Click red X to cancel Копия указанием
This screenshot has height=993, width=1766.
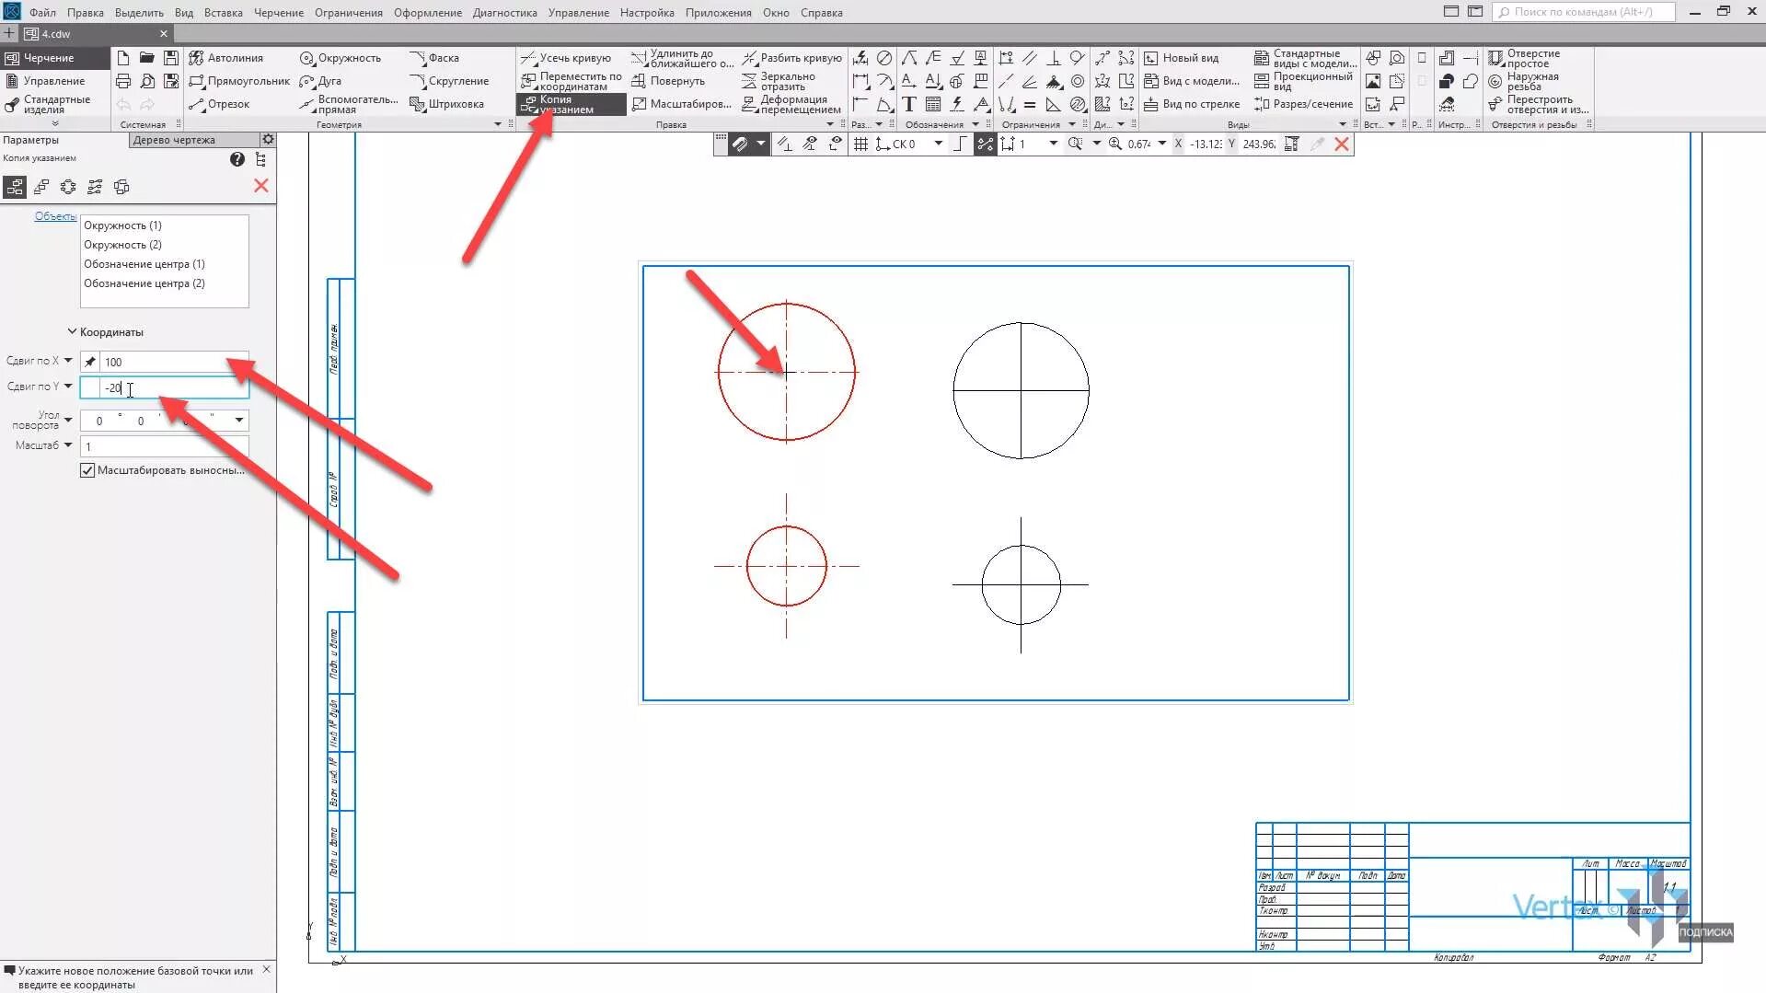click(261, 186)
